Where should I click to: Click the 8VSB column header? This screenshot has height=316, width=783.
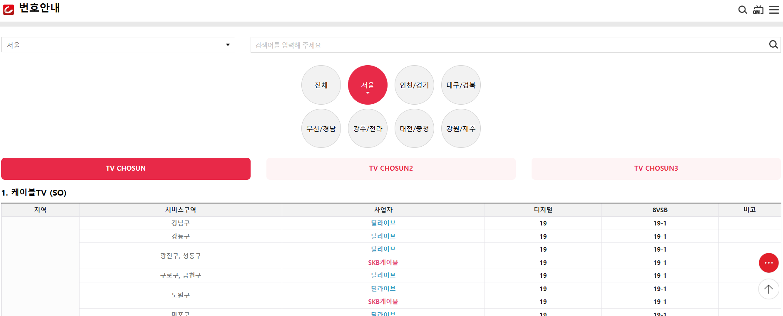[660, 210]
